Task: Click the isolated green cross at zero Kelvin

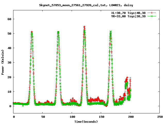Action: [x=23, y=106]
